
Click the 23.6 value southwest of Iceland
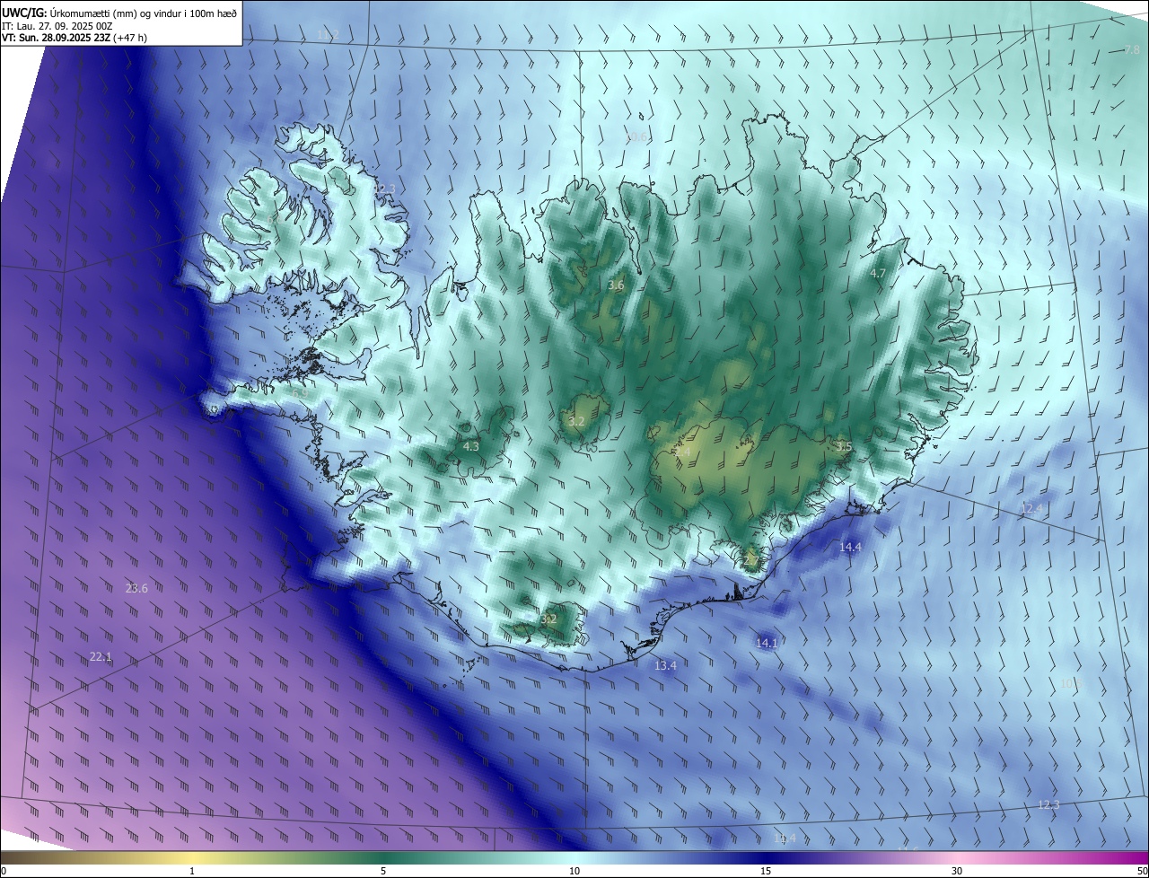pyautogui.click(x=136, y=588)
